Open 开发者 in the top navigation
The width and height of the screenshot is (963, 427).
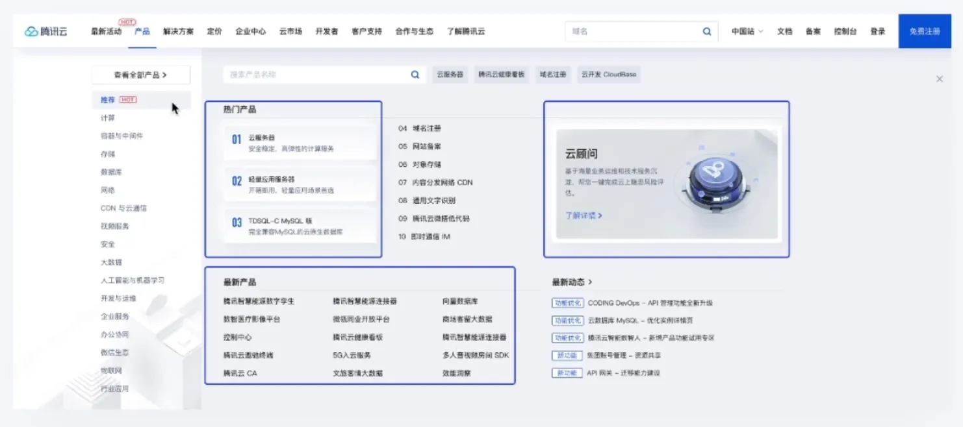(327, 31)
